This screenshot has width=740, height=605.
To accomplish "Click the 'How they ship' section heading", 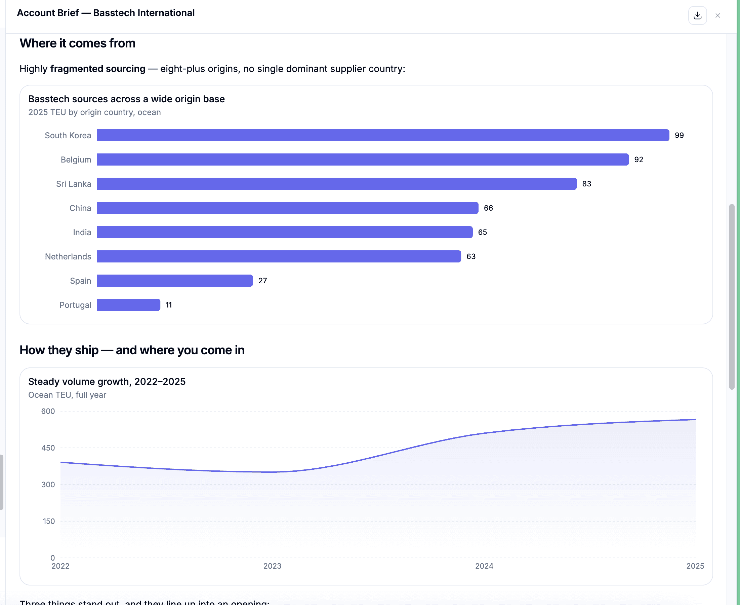I will pyautogui.click(x=132, y=350).
